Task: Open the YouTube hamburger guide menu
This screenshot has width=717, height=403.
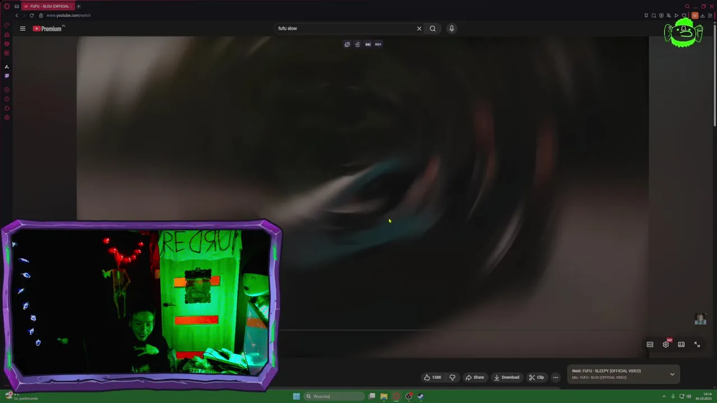Action: coord(22,29)
